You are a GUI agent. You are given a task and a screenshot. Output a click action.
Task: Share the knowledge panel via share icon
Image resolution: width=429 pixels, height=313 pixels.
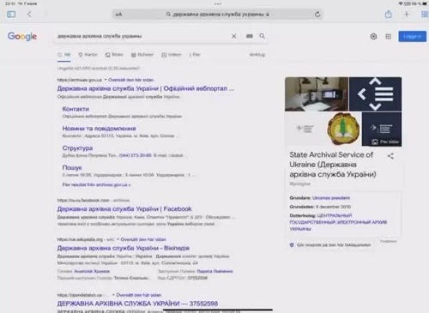click(x=390, y=156)
